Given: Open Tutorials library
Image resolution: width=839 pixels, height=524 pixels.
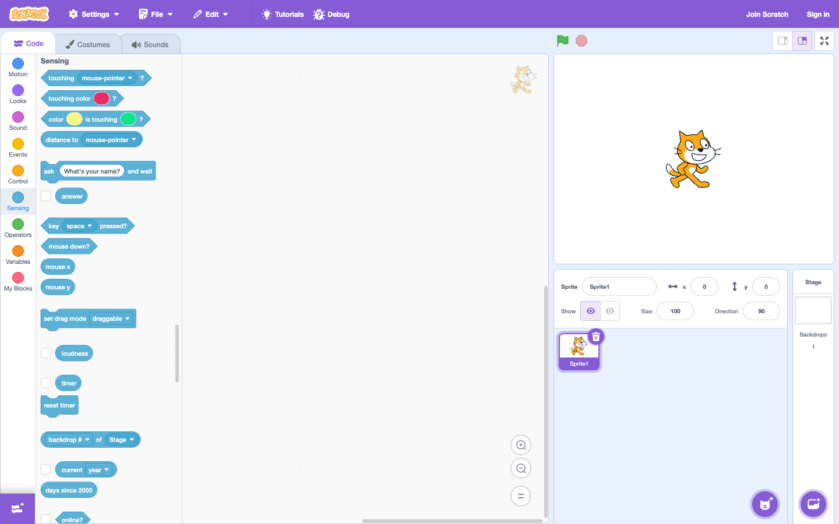Looking at the screenshot, I should pos(283,14).
